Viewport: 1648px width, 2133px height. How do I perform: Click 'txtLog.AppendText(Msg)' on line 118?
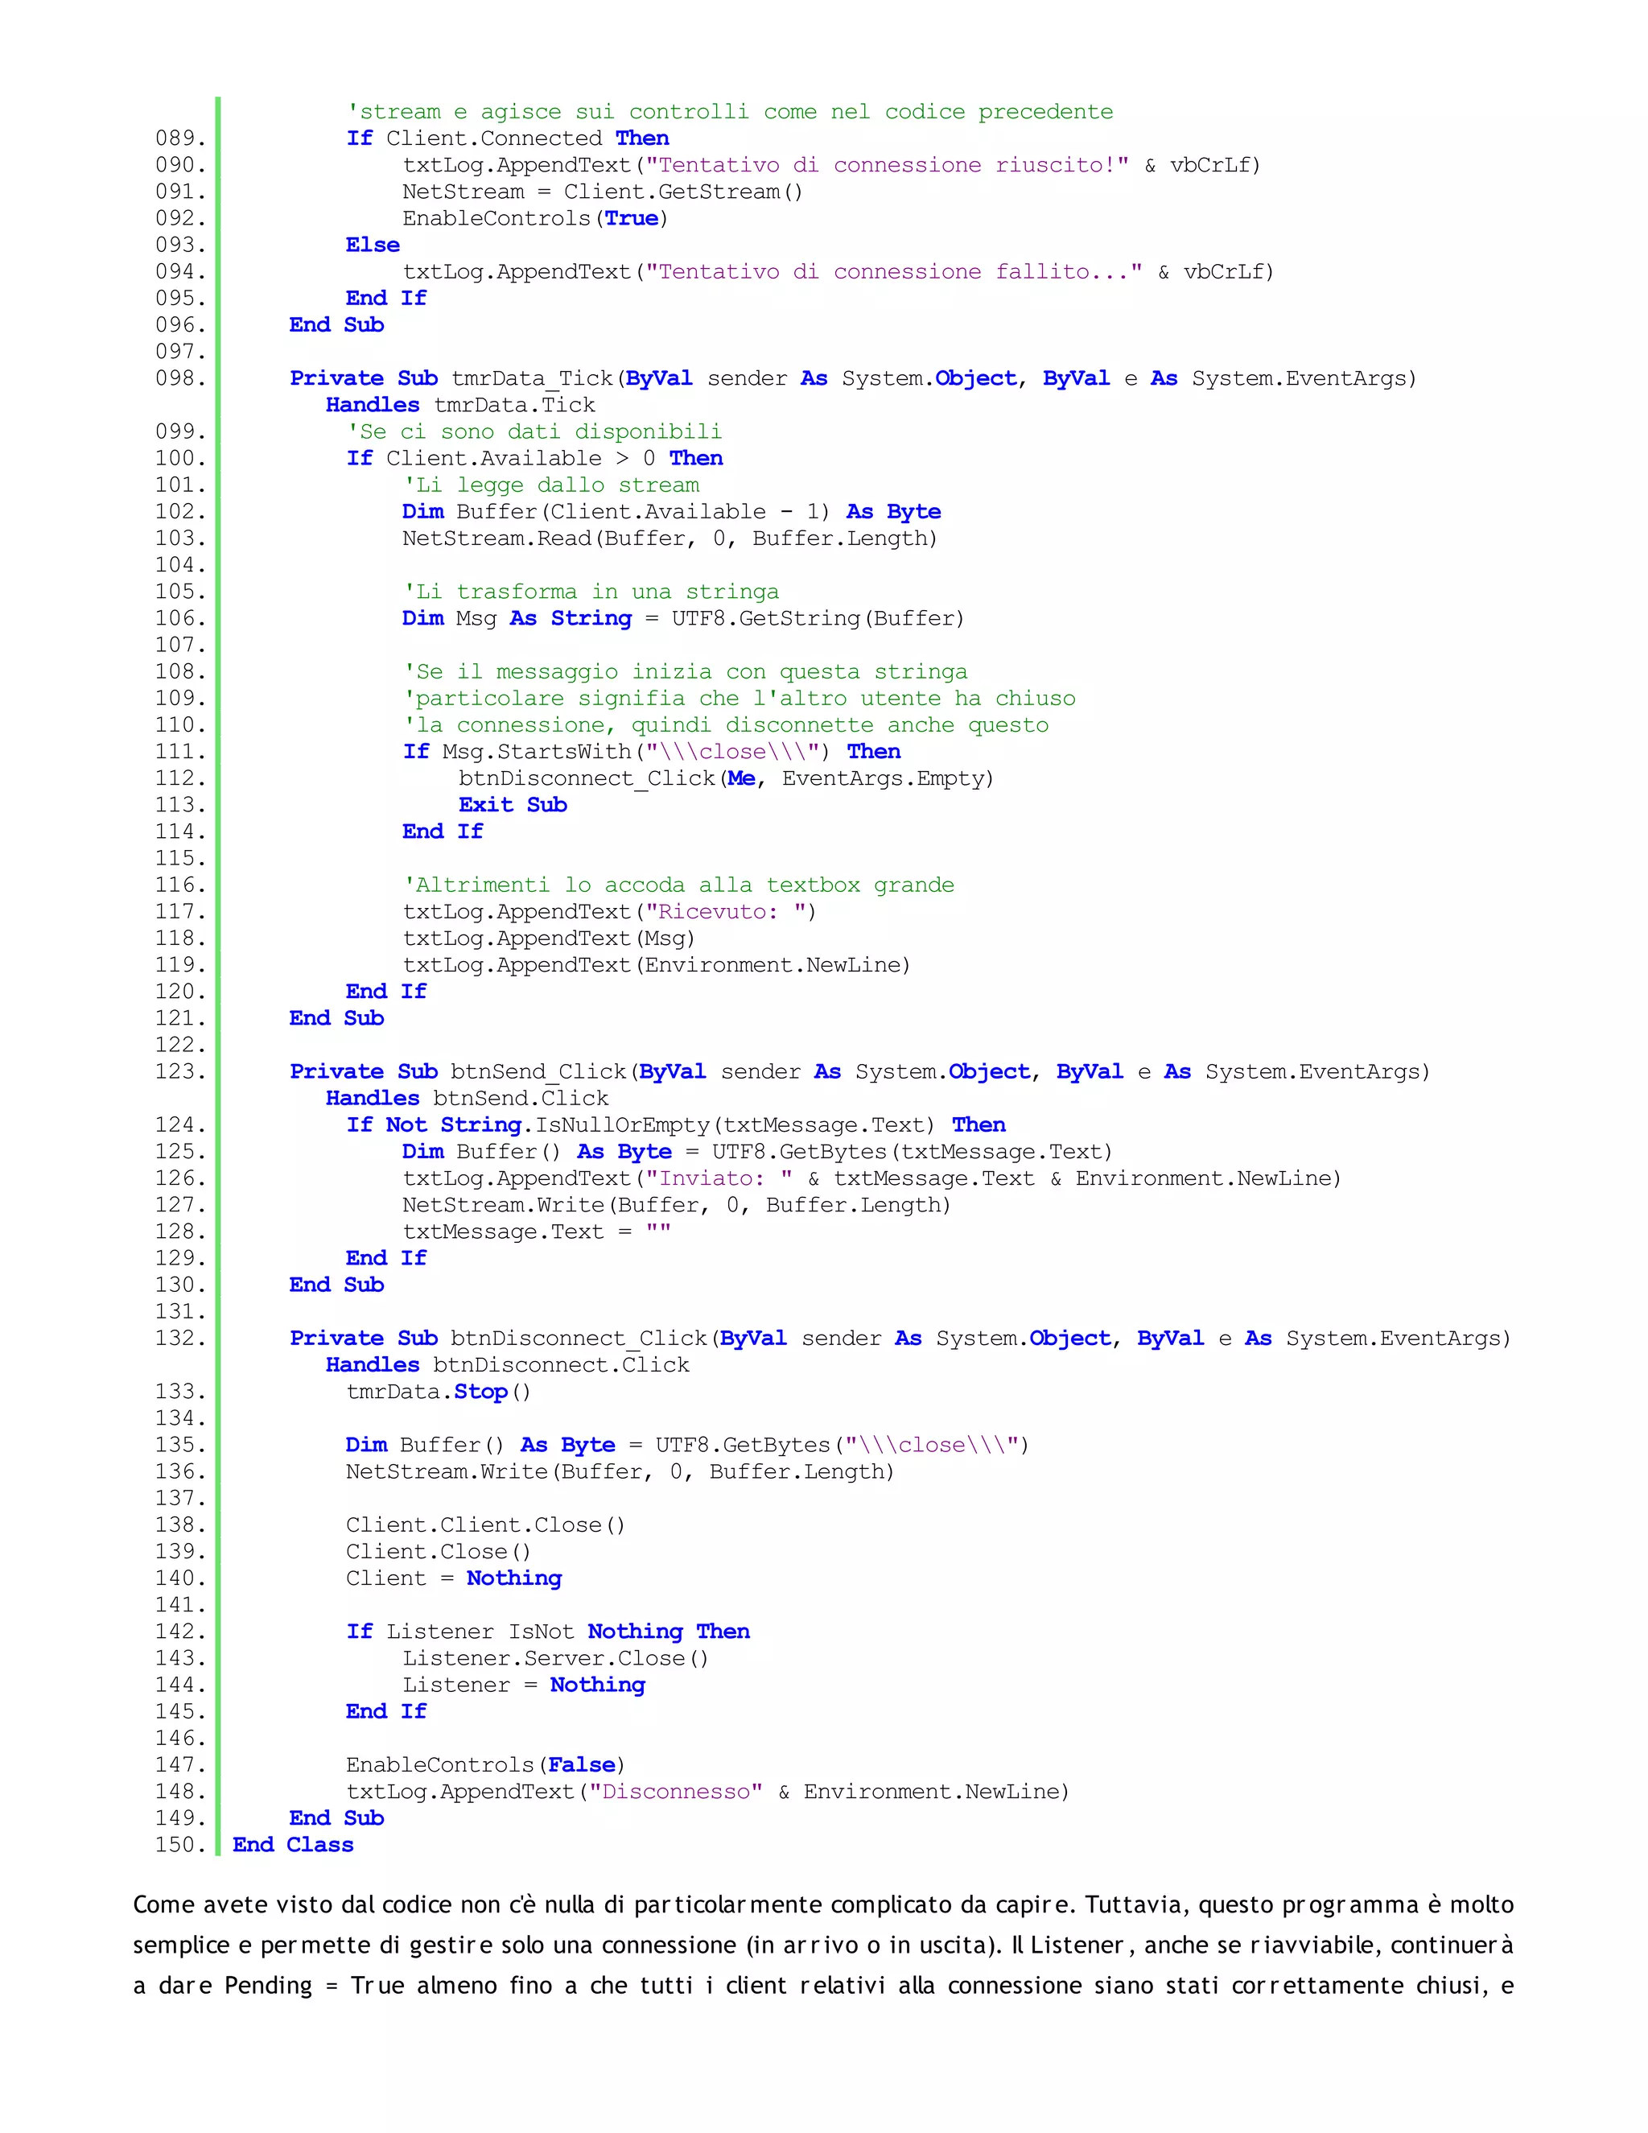(x=549, y=939)
